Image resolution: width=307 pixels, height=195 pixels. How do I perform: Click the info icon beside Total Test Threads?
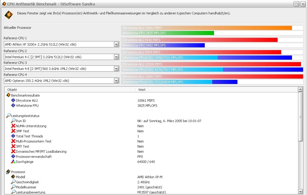[13, 136]
